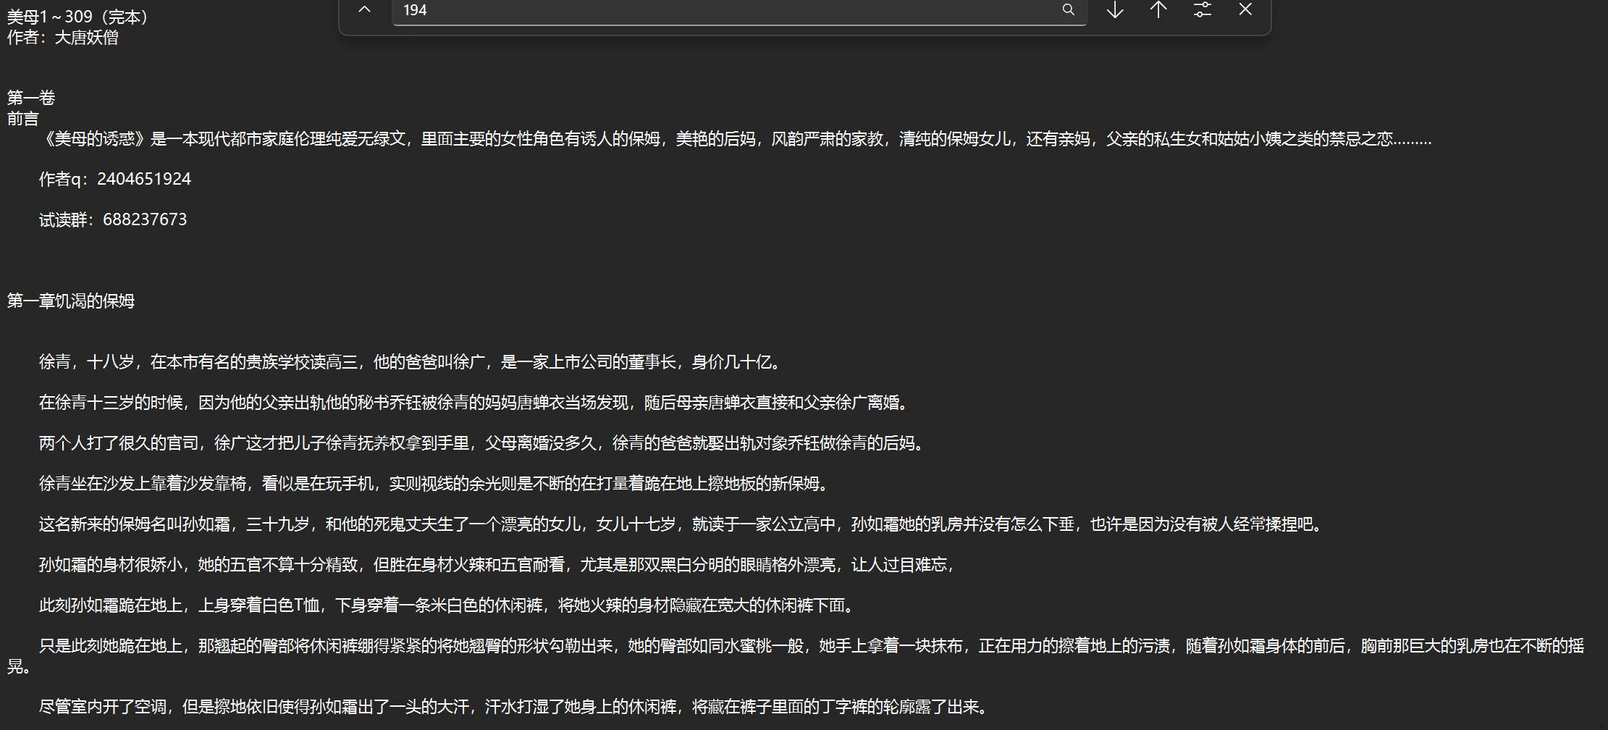Screen dimensions: 1608x730
Task: Open the search options sliders icon
Action: tap(1202, 10)
